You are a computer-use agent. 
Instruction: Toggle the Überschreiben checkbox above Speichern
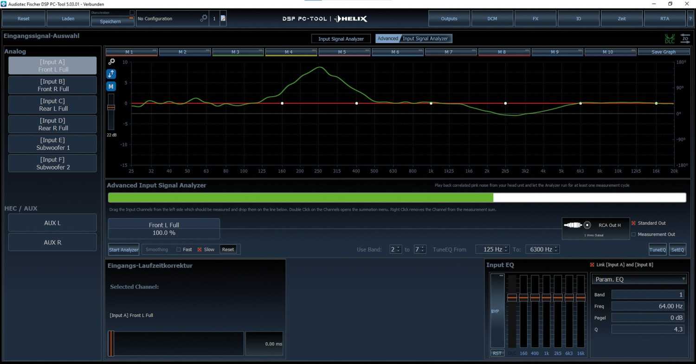coord(132,13)
